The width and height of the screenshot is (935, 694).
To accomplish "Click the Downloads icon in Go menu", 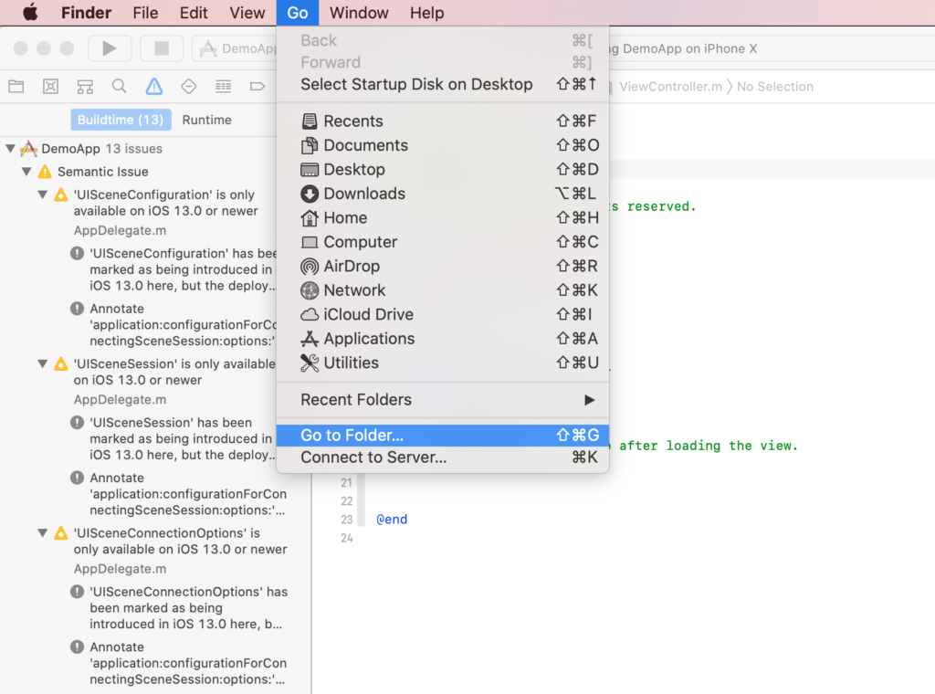I will (x=310, y=194).
